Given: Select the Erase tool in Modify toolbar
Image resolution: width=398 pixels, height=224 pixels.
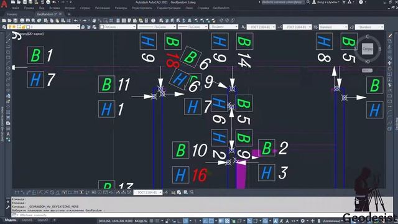Looking at the screenshot, I should (x=390, y=35).
